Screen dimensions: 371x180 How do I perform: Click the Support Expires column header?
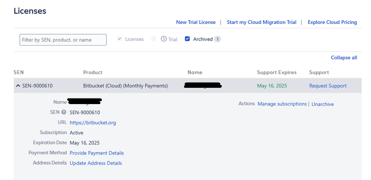point(277,73)
